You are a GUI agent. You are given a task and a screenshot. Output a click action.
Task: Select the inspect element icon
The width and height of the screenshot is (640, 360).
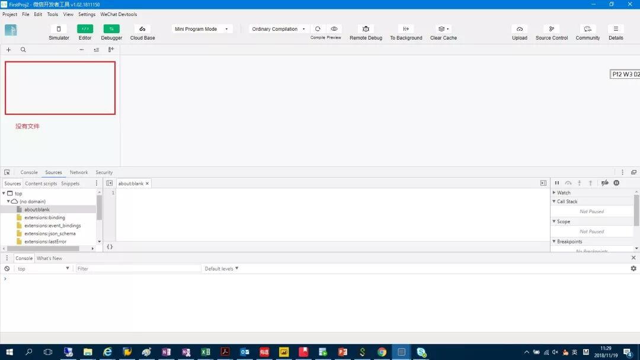tap(7, 172)
